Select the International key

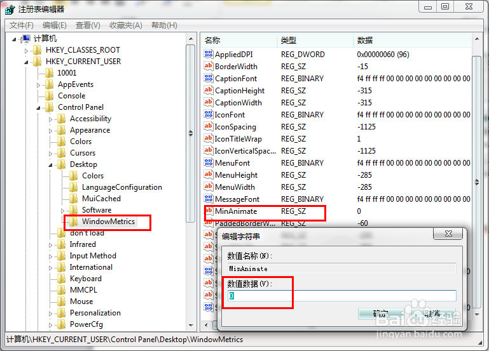[x=91, y=267]
